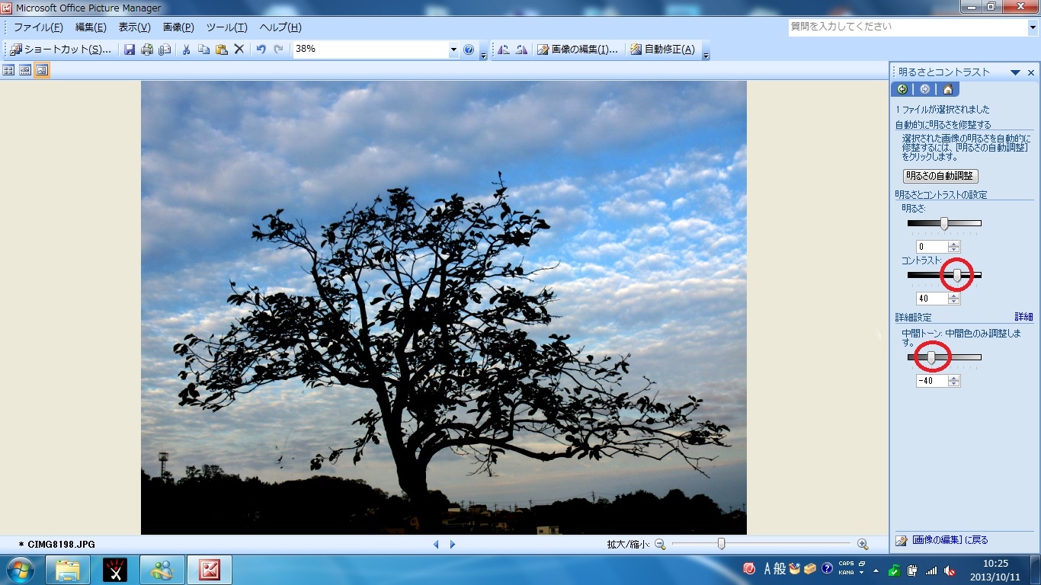Click the 中間トーン midtone slider thumb
1041x585 pixels.
930,357
